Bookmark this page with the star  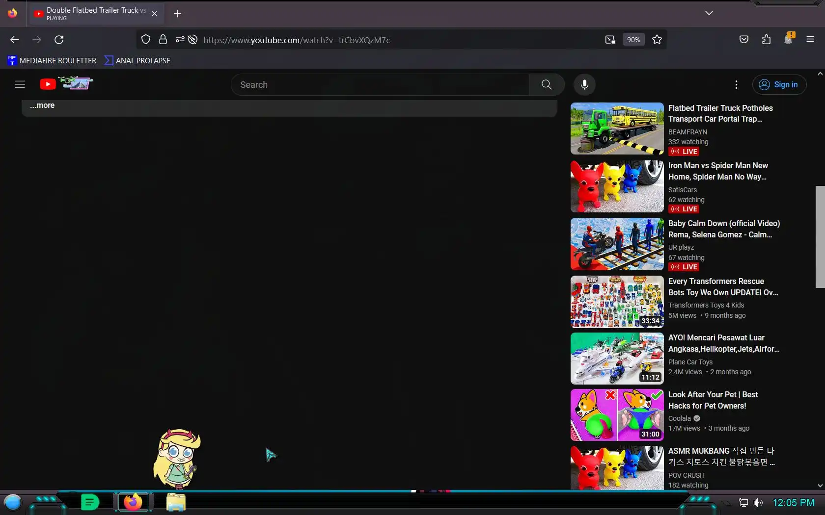point(657,40)
